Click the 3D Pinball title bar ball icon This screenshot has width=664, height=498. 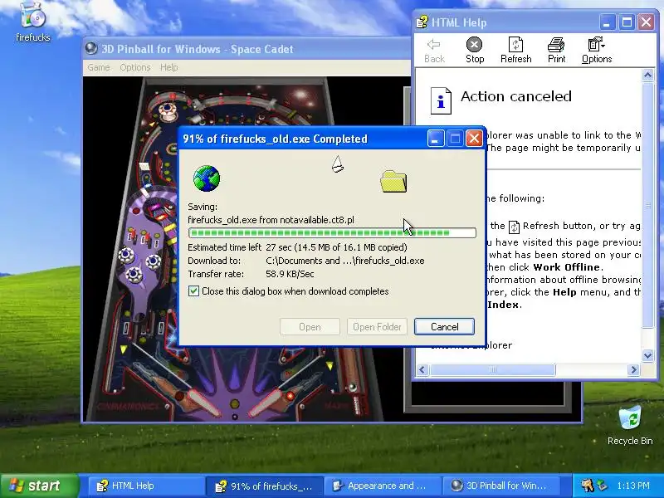(91, 49)
